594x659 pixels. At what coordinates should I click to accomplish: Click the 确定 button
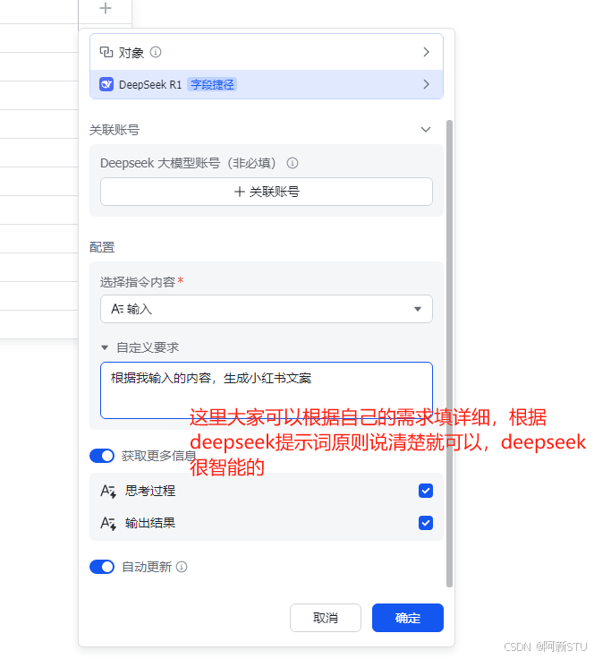click(408, 618)
